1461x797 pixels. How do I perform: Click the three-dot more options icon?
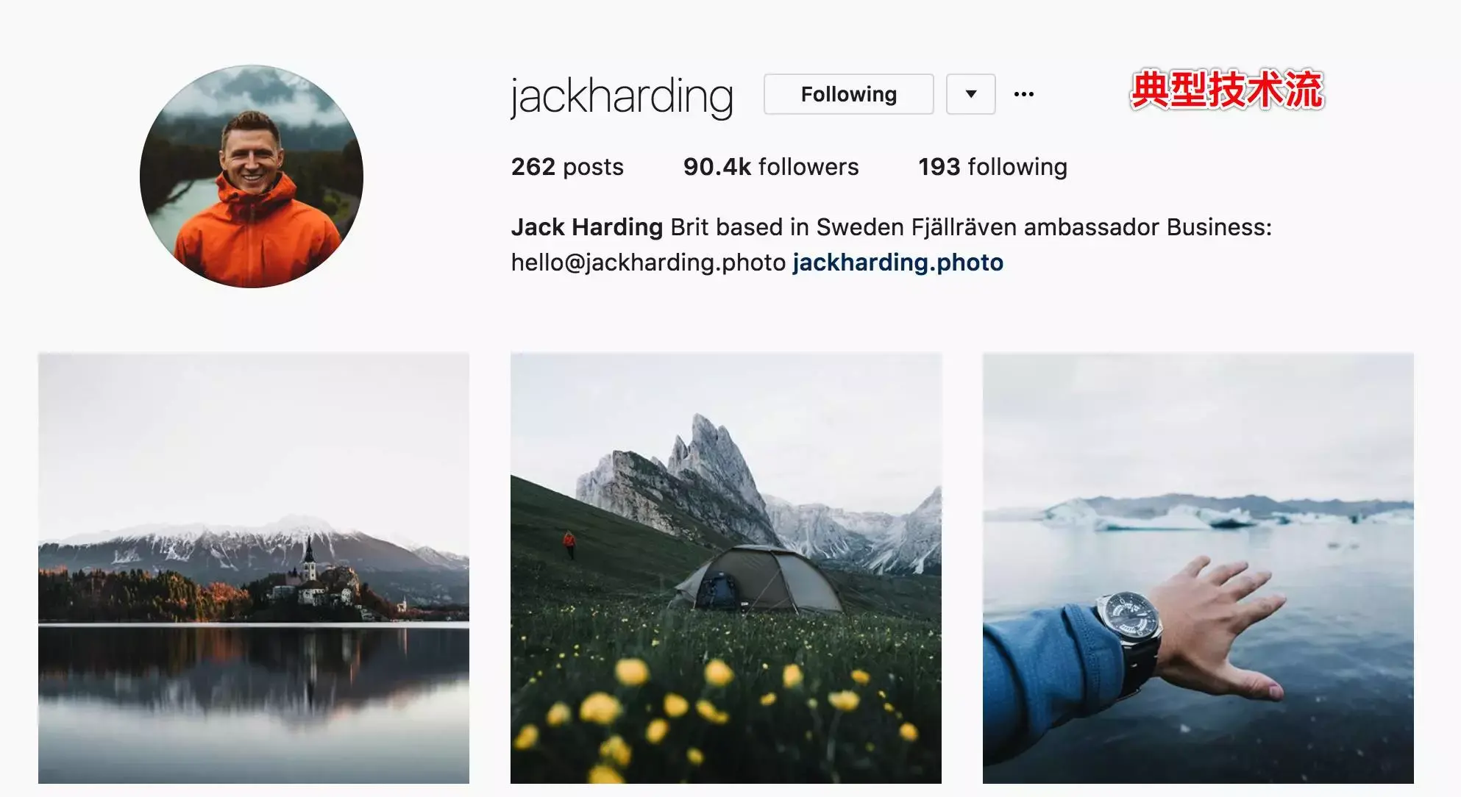tap(1023, 94)
